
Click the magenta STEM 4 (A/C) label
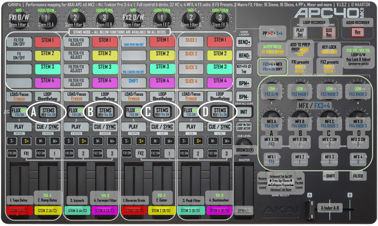pos(105,211)
